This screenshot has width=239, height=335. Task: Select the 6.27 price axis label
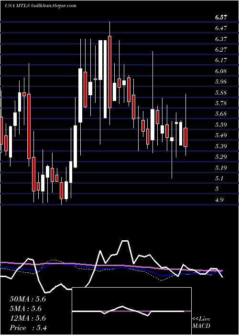coord(221,50)
